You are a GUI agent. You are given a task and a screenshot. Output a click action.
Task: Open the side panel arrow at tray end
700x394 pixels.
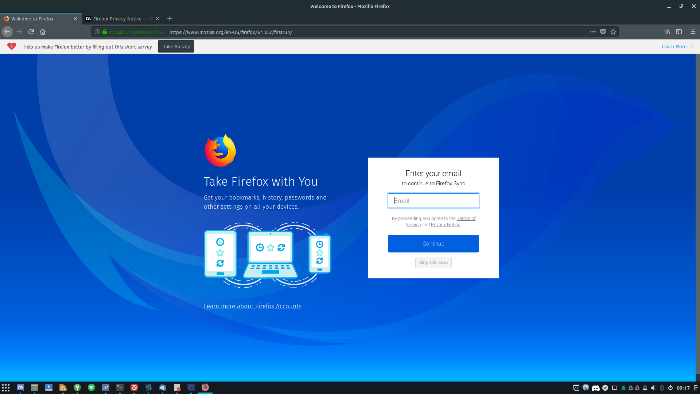696,388
